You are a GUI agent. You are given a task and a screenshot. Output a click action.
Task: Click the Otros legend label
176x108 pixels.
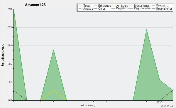(102, 8)
